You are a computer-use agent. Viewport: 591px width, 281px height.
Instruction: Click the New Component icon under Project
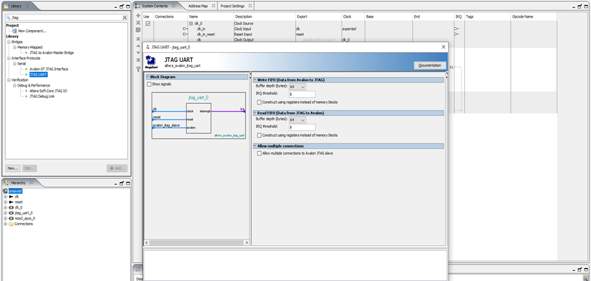tap(14, 31)
